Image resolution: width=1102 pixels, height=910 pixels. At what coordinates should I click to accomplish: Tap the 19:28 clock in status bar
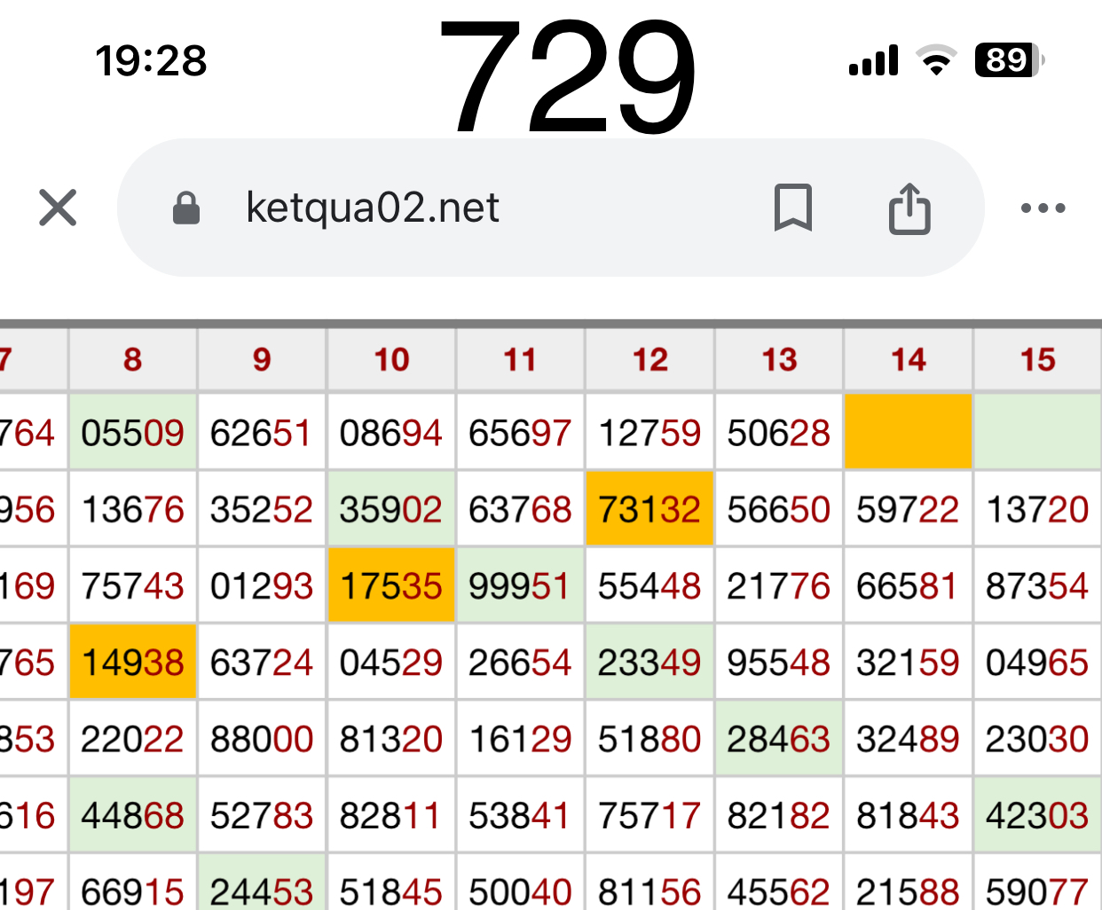click(x=151, y=61)
